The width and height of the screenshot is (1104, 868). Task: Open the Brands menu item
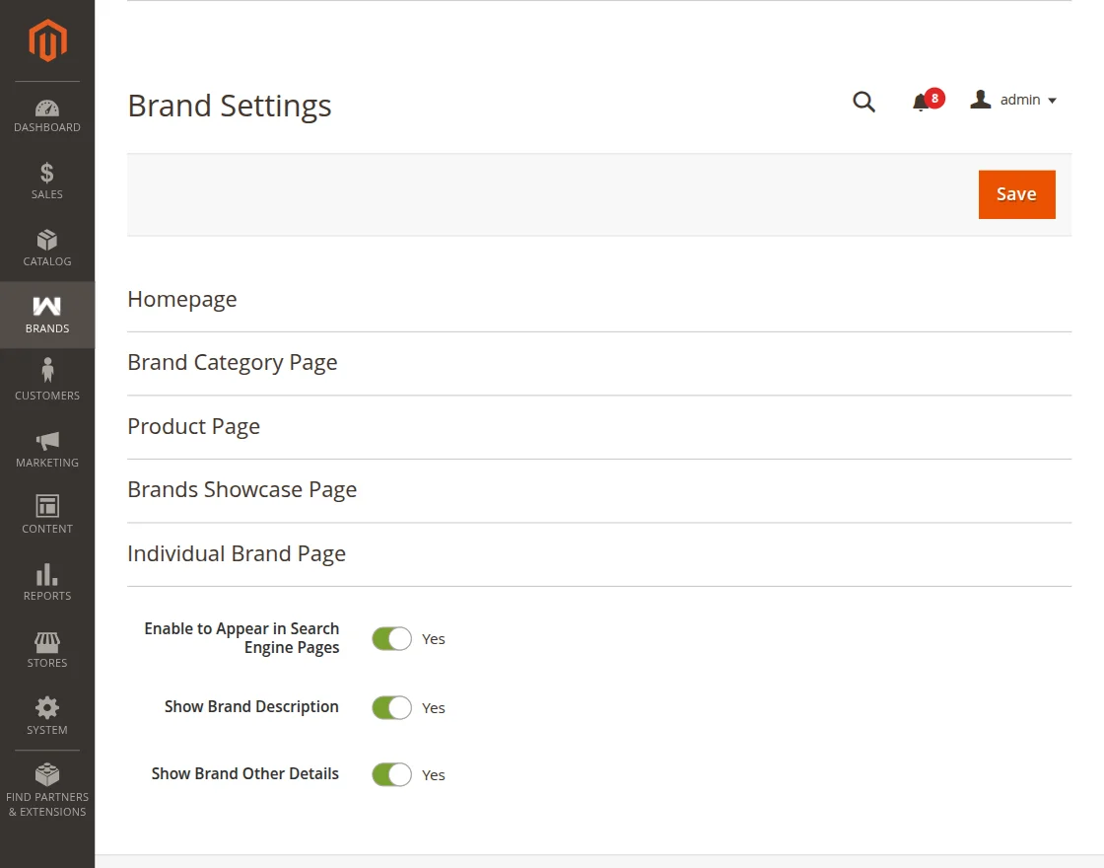click(47, 315)
